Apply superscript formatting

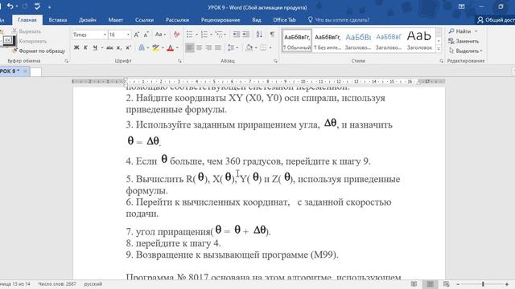point(129,48)
